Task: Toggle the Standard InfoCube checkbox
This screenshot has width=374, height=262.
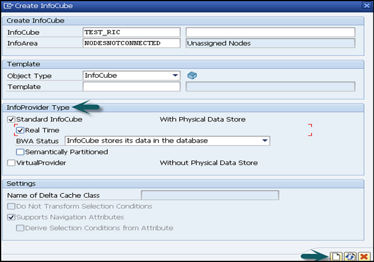Action: 11,119
